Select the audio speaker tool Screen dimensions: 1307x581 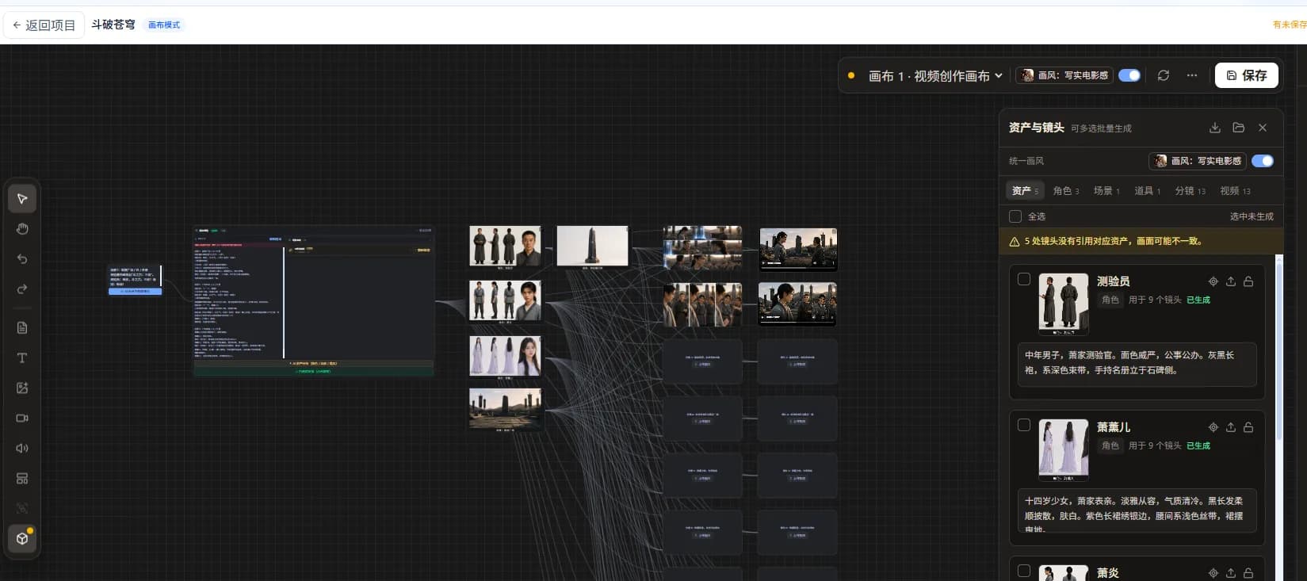coord(22,449)
